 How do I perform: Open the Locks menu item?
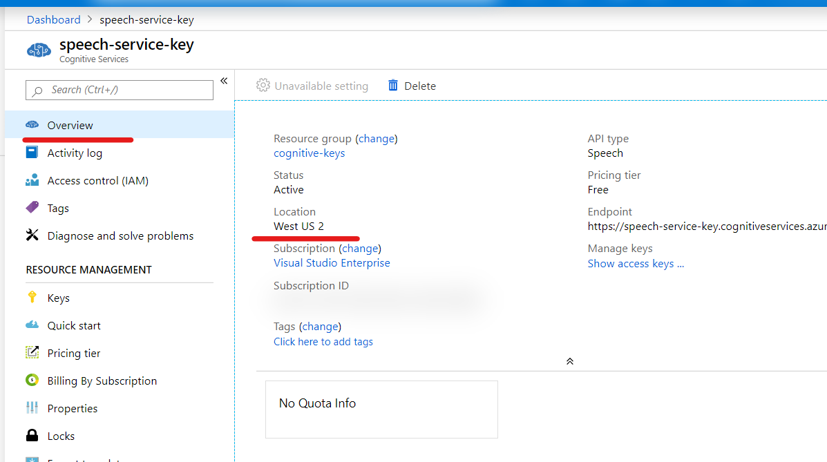click(61, 436)
